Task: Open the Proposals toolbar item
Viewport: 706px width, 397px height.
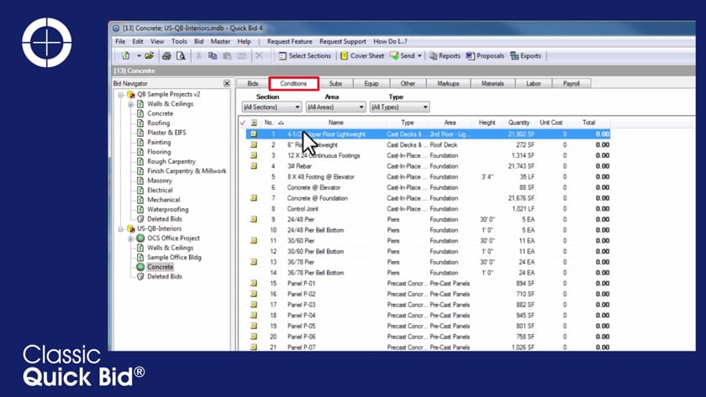Action: pos(485,55)
